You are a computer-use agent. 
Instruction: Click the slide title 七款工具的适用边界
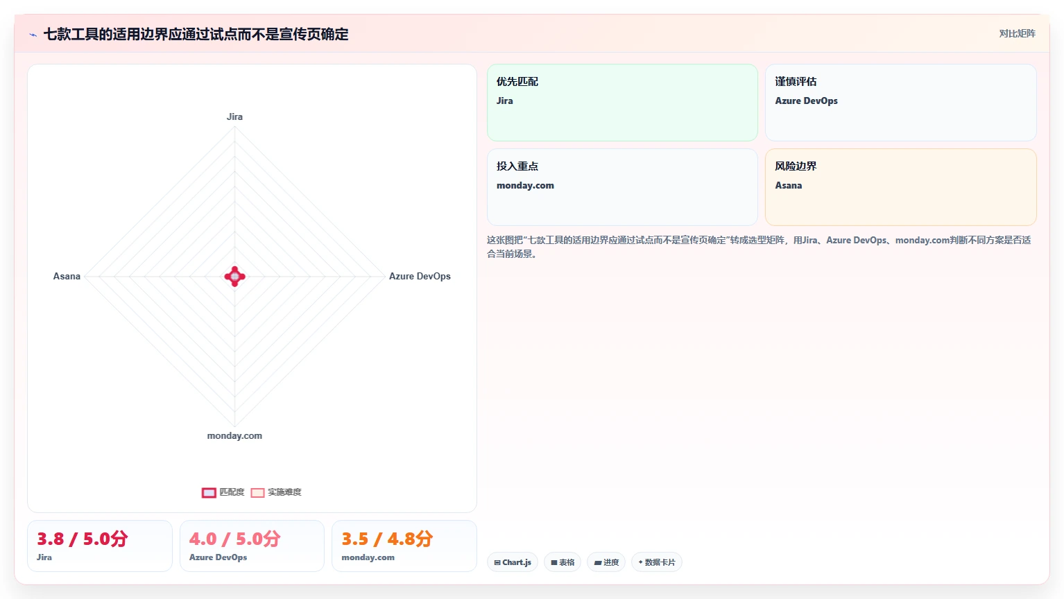196,34
